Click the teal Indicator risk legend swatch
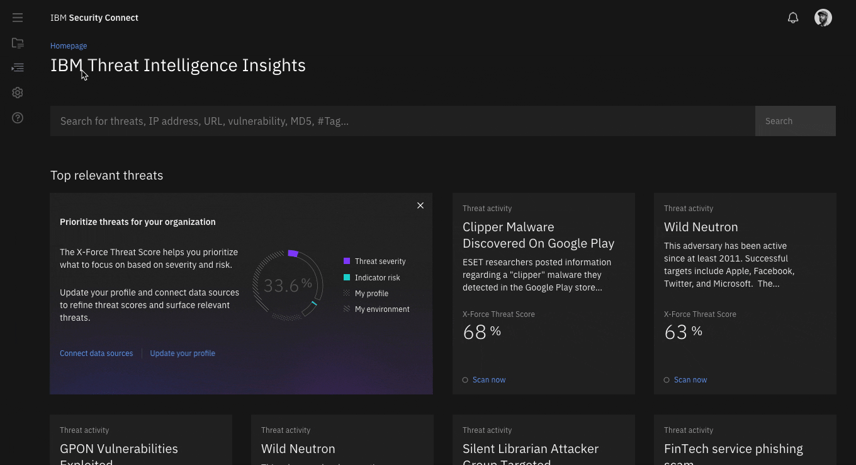This screenshot has height=465, width=856. point(347,277)
